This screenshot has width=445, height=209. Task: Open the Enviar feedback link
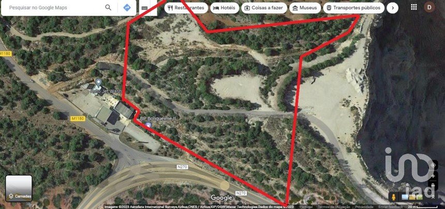pyautogui.click(x=390, y=207)
